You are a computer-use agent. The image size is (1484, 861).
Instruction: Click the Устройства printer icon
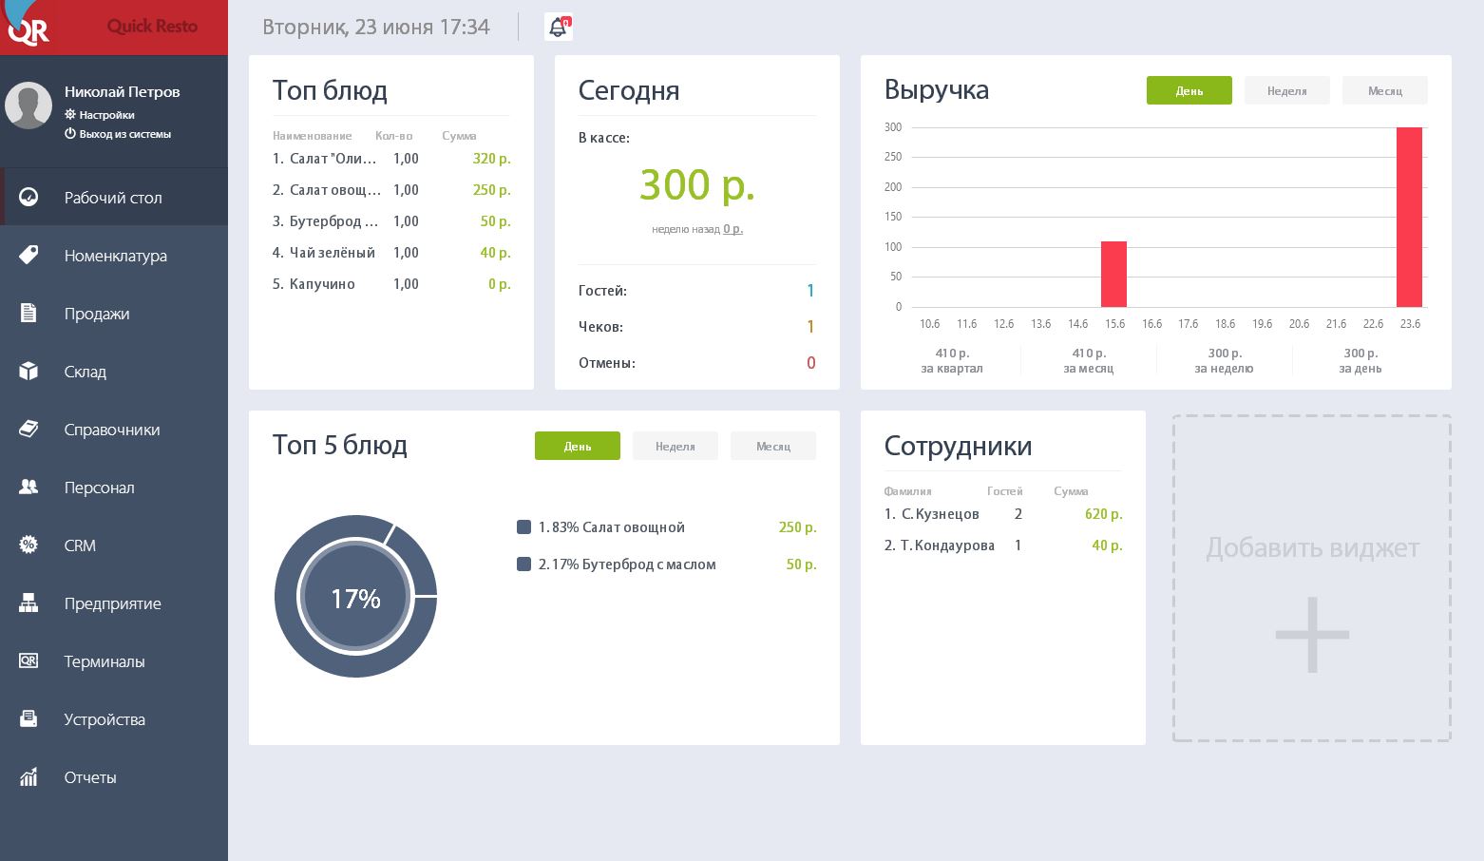point(29,718)
